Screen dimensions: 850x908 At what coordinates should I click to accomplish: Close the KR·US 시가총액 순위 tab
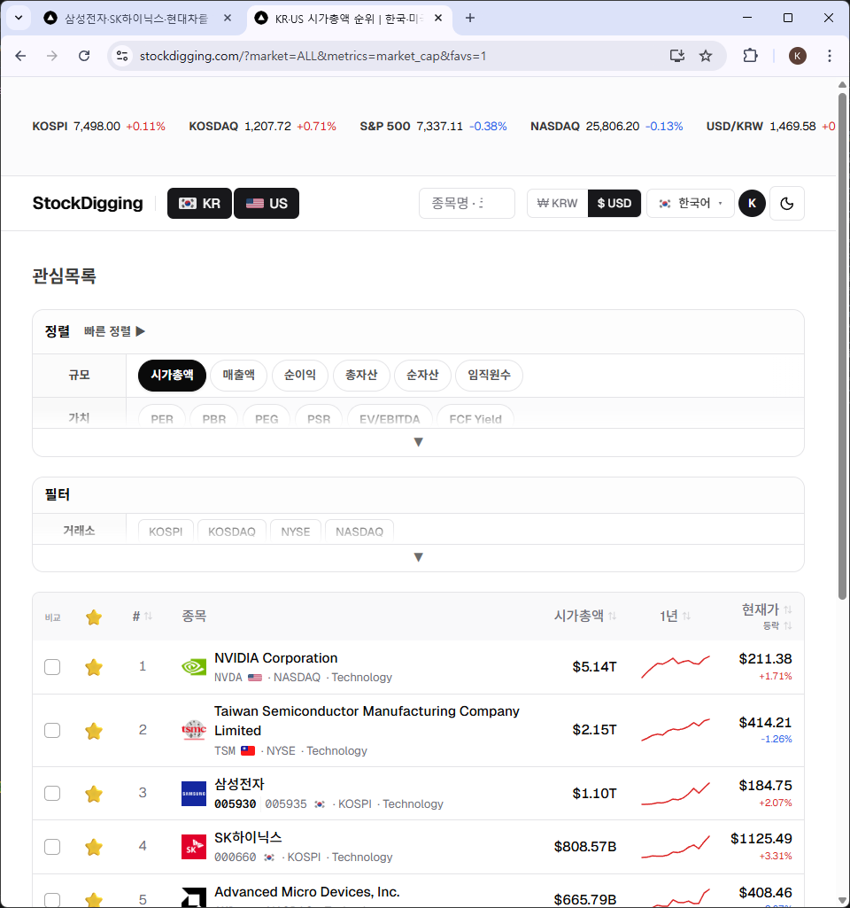pos(438,18)
